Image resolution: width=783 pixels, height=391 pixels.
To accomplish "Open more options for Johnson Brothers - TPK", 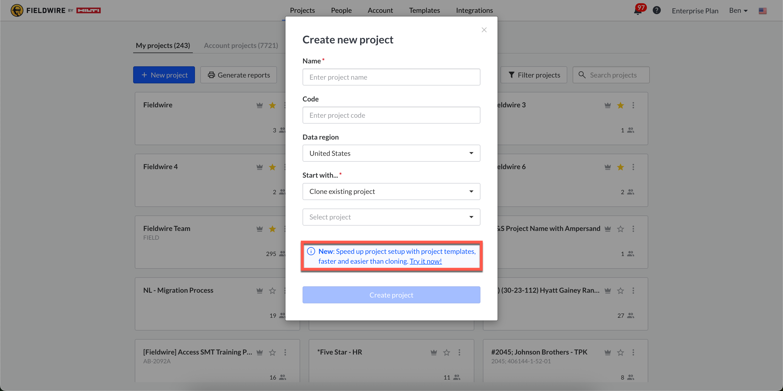I will point(633,352).
